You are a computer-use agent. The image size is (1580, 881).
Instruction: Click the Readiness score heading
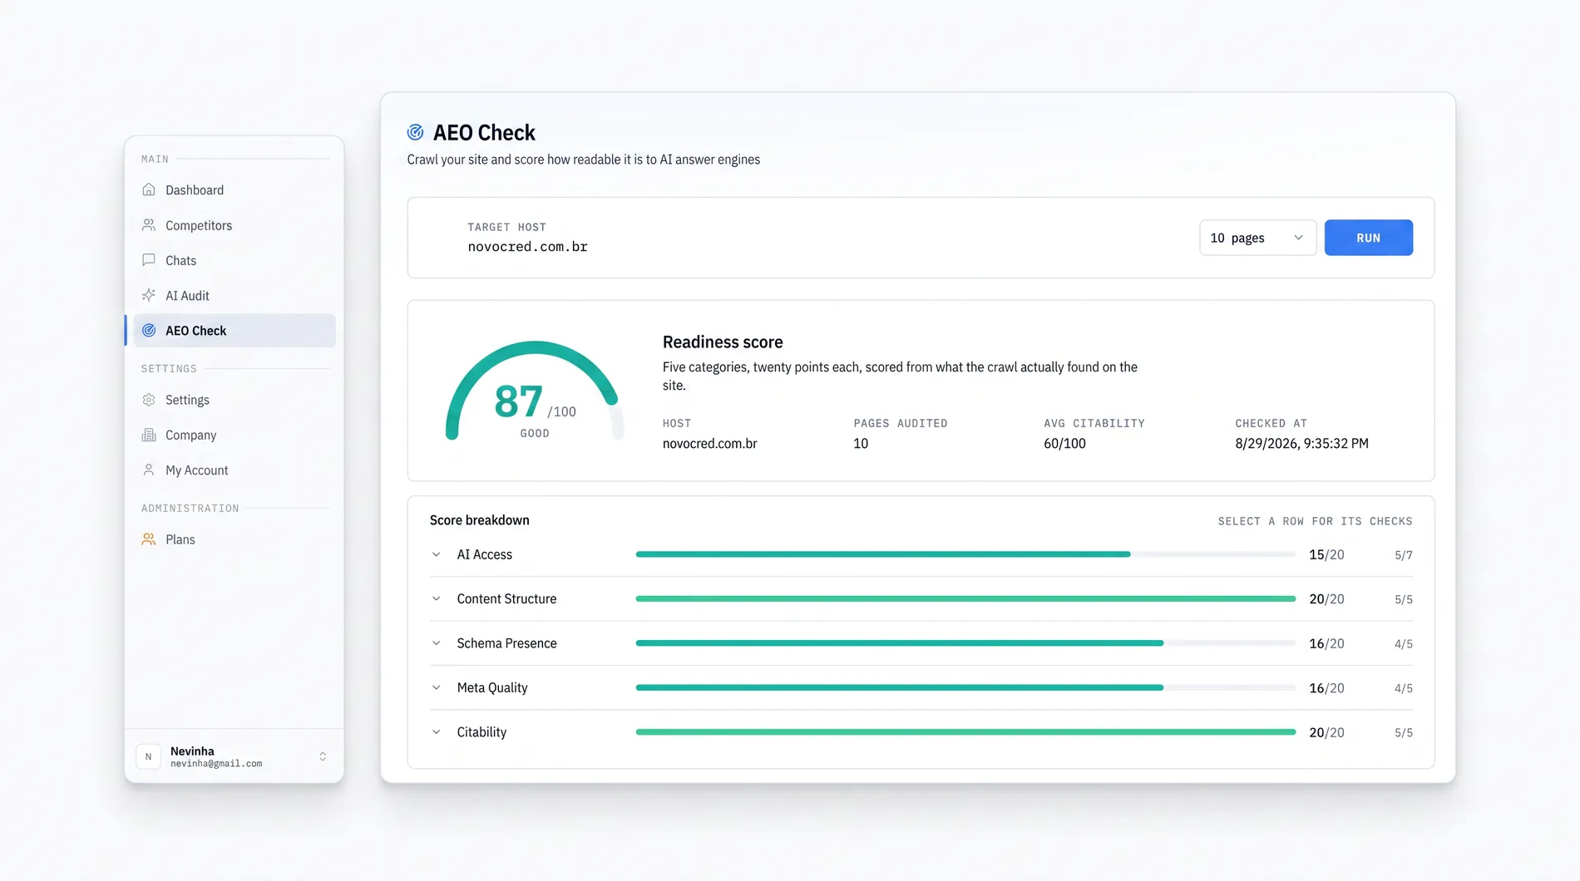723,342
